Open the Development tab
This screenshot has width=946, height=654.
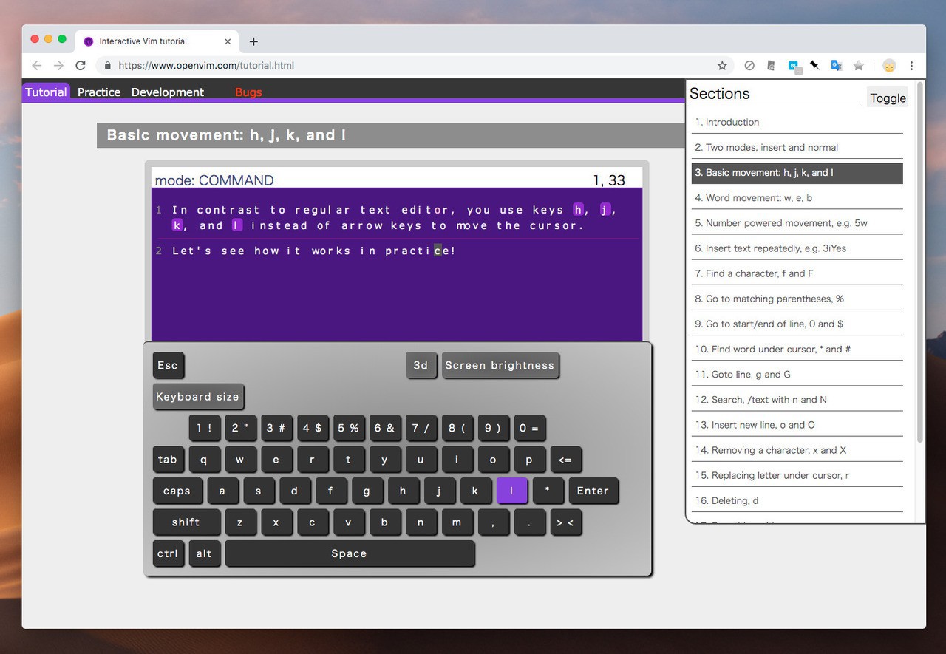point(168,92)
